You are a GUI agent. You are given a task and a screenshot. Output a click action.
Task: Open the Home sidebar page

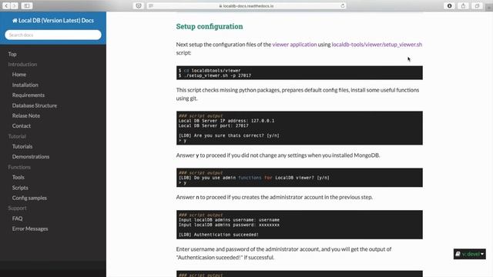point(19,75)
